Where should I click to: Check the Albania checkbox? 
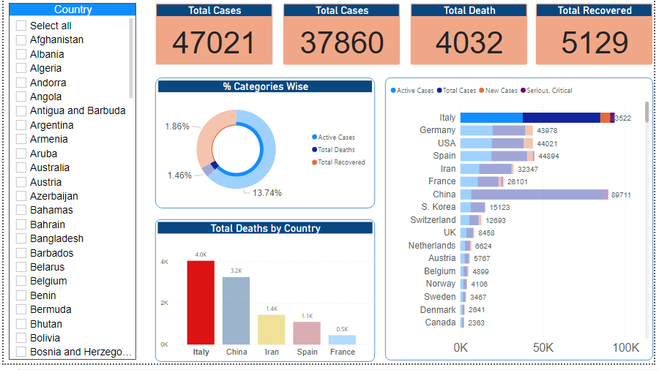(21, 54)
